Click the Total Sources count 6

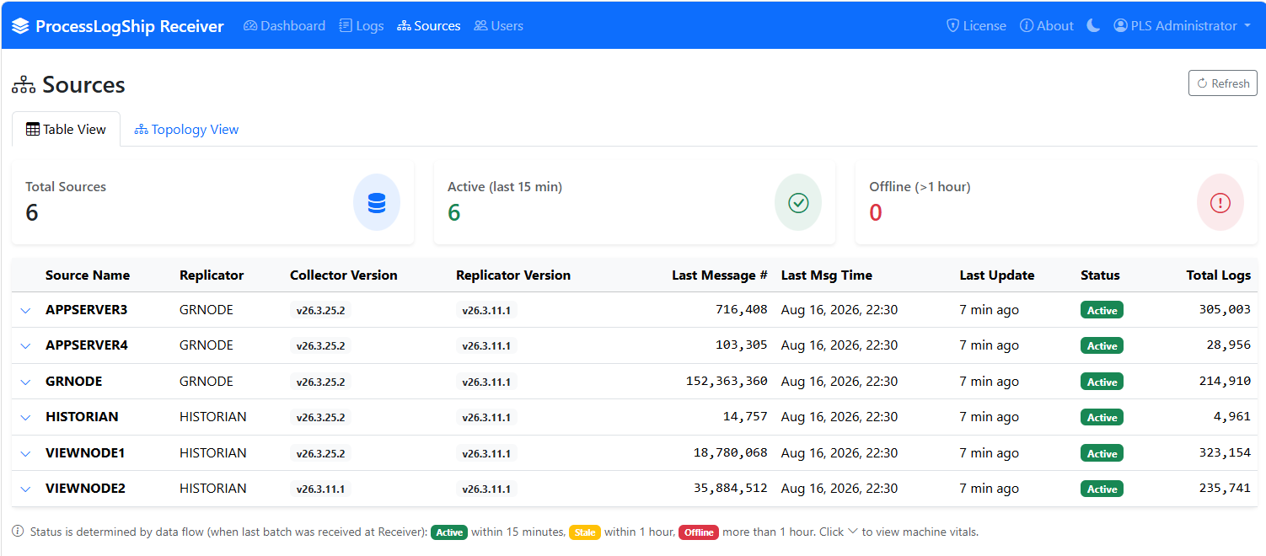pyautogui.click(x=32, y=212)
